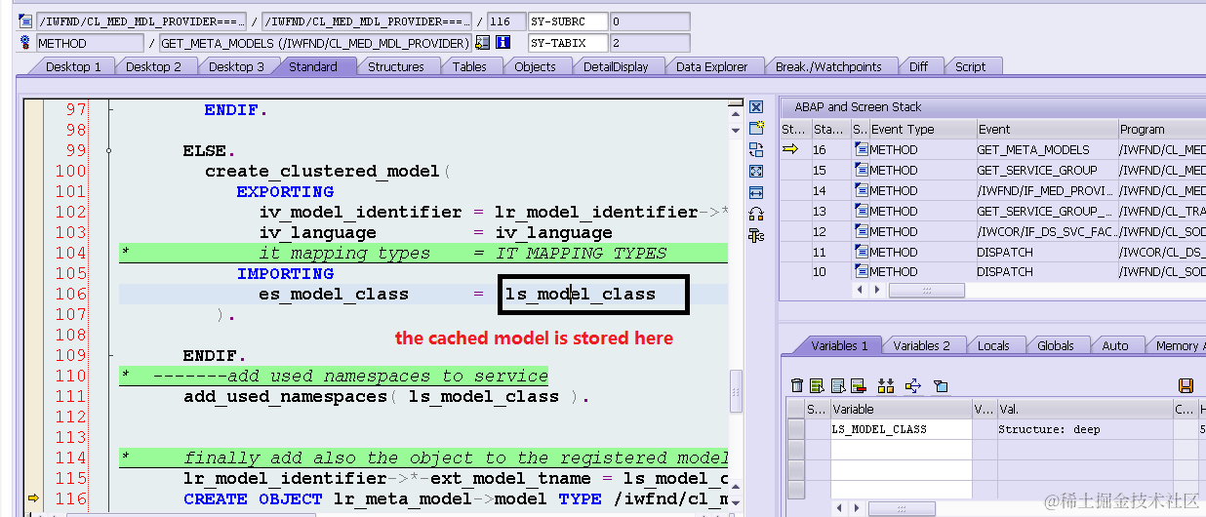Click the blue gear event icon next to the METHOD field
Viewport: 1206px width, 517px height.
click(x=25, y=43)
